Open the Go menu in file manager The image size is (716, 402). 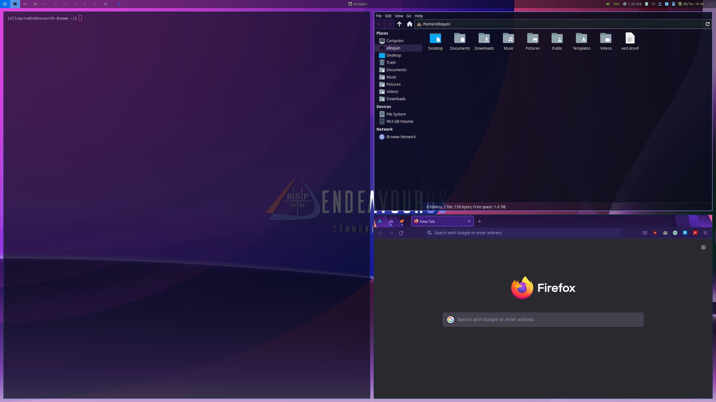409,16
